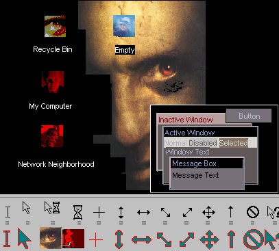Select the teal four-way move cursor

click(209, 239)
